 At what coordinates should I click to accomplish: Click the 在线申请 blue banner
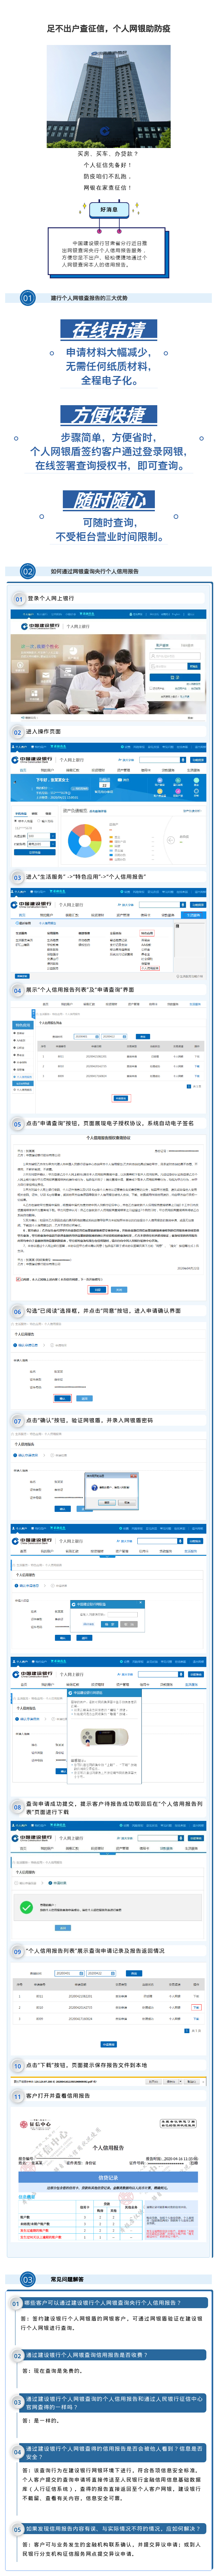click(x=108, y=330)
